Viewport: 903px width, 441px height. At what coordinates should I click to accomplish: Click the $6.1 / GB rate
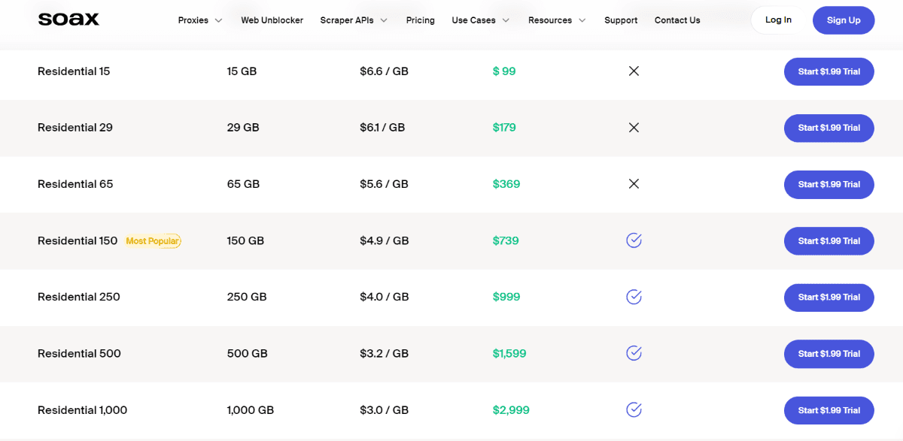pos(382,128)
